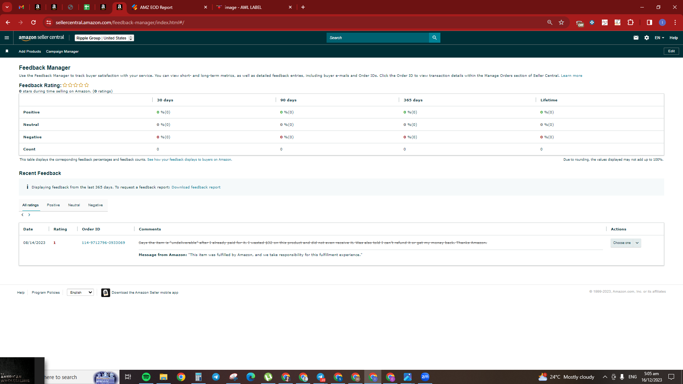Open the Telegram taskbar app
This screenshot has height=384, width=683.
click(x=216, y=377)
